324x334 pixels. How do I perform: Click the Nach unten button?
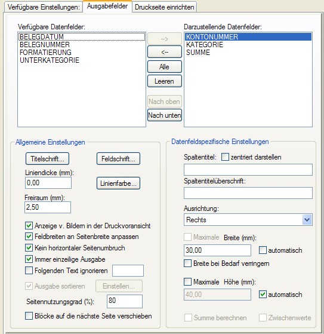165,115
